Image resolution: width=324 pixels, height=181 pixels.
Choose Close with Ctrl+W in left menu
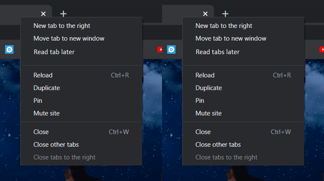[x=81, y=132]
